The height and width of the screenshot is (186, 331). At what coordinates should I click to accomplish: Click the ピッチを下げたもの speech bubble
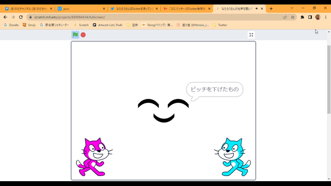(215, 90)
